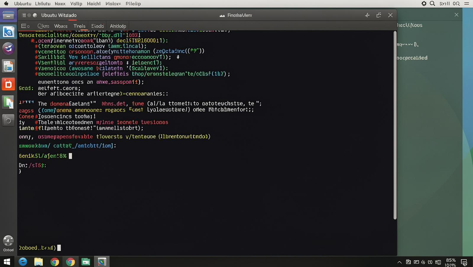Switch to the Woars tab
The image size is (473, 267).
[x=61, y=26]
